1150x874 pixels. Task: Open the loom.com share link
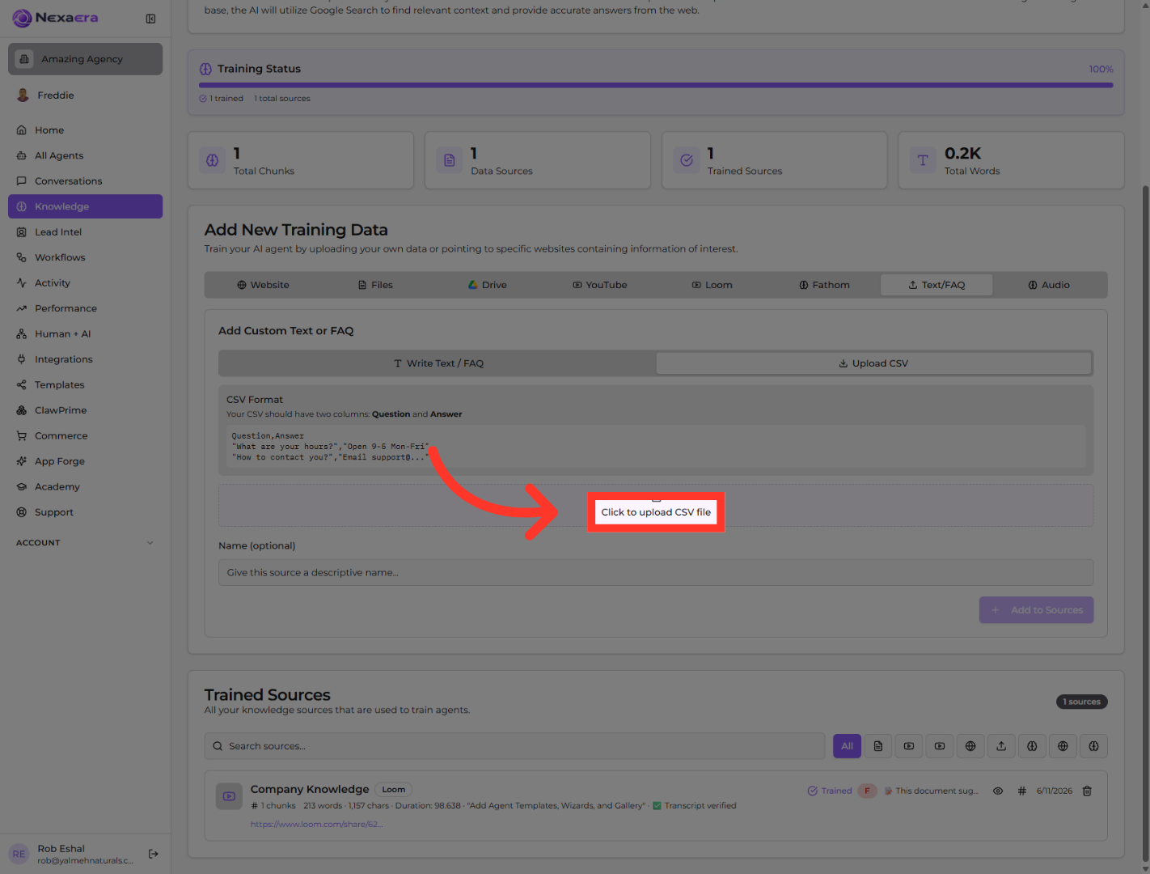316,825
